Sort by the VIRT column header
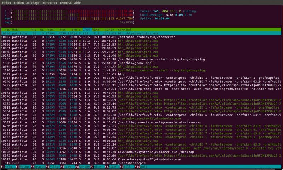This screenshot has width=283, height=170. point(51,30)
